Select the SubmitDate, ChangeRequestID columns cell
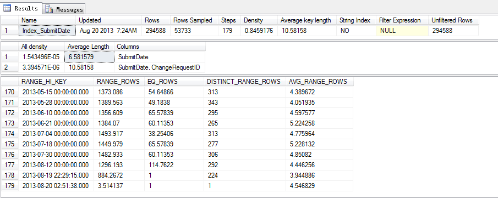 (160, 67)
